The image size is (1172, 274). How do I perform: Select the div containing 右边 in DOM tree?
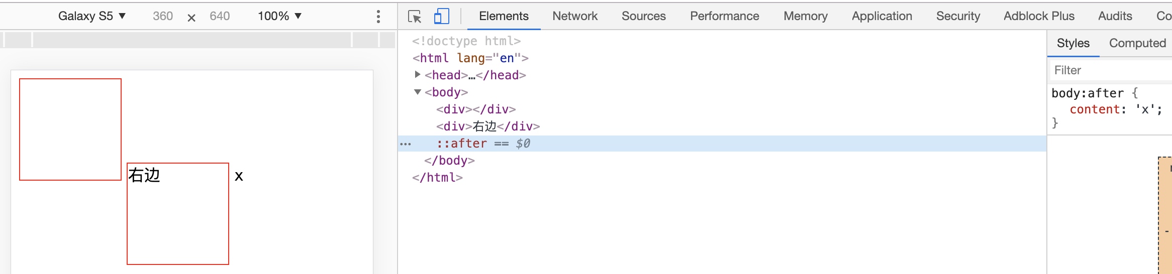tap(487, 126)
